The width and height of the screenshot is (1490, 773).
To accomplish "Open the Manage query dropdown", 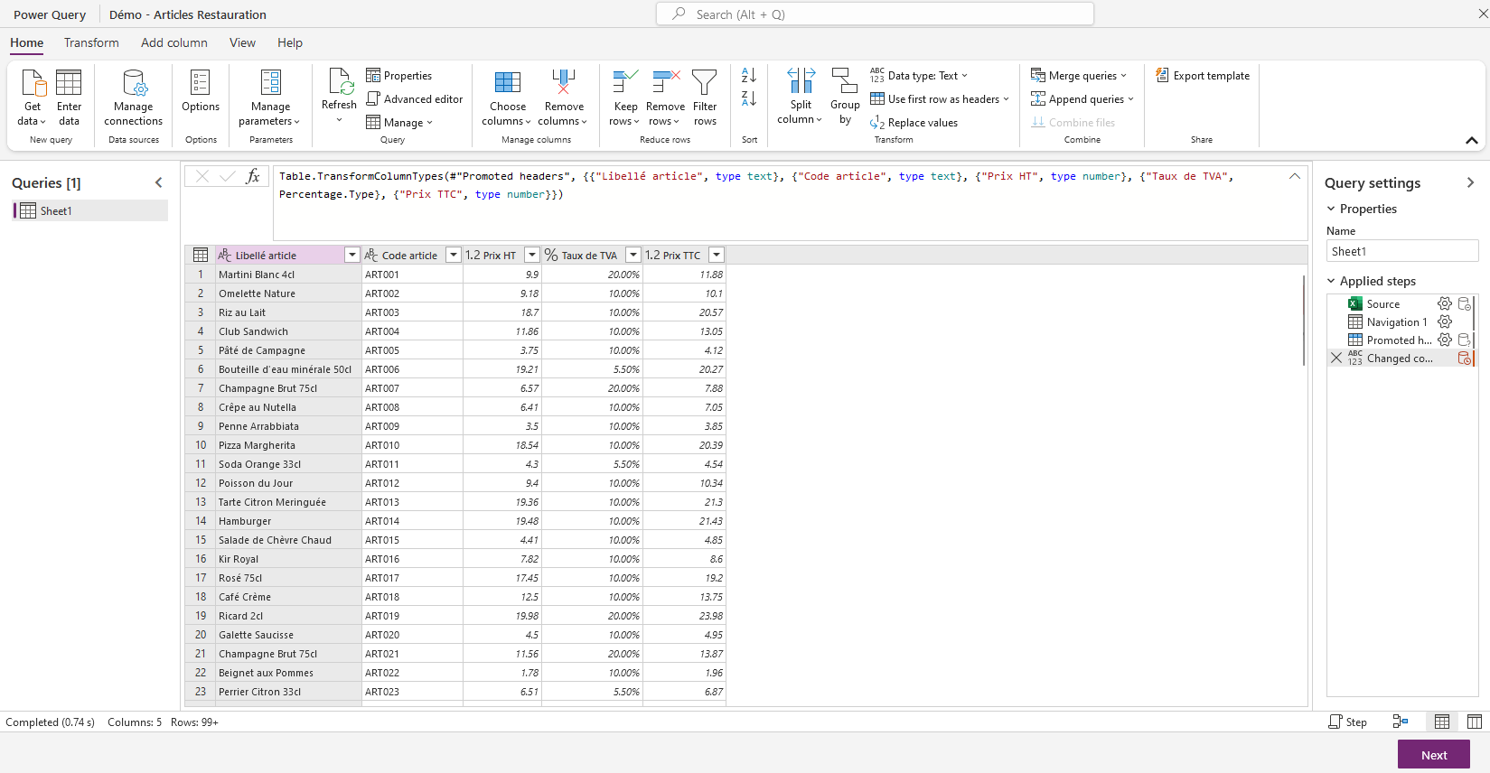I will pos(399,123).
